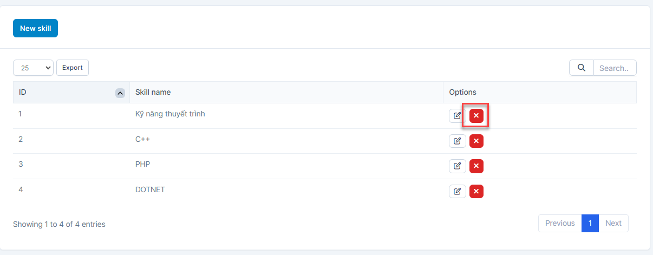
Task: Delete the C++ skill row
Action: click(x=476, y=141)
